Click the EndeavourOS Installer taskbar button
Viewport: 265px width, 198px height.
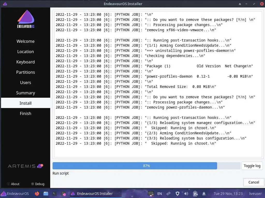click(96, 194)
